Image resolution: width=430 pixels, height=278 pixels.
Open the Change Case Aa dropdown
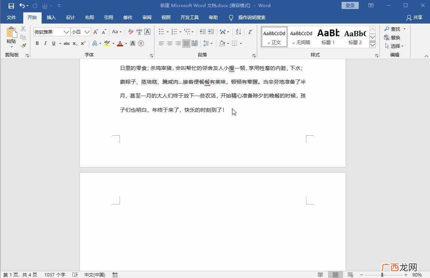[x=117, y=32]
